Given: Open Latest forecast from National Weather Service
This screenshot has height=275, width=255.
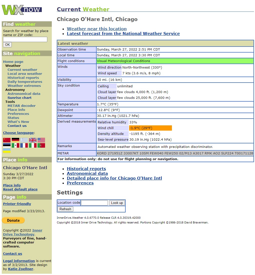Looking at the screenshot, I should click(x=123, y=34).
